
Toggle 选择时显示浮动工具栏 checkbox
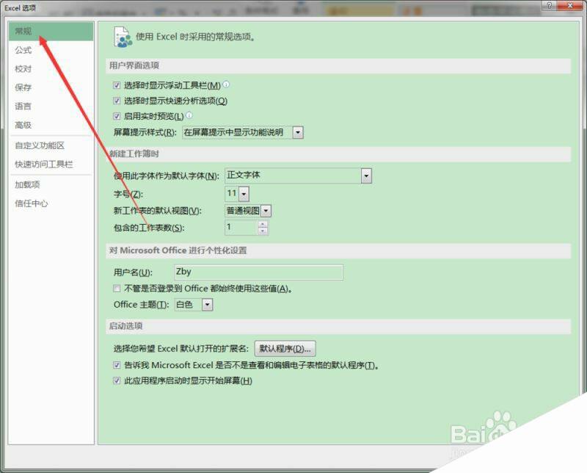[x=117, y=85]
